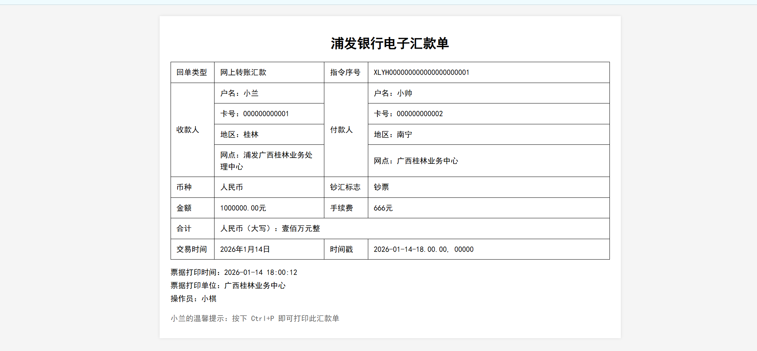Viewport: 757px width, 351px height.
Task: Click the 收款人 label cell
Action: (193, 130)
